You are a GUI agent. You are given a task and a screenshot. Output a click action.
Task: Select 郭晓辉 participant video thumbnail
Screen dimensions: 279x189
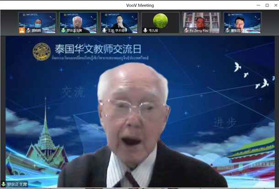tap(37, 22)
